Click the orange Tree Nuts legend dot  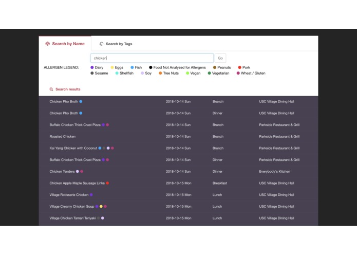(160, 73)
